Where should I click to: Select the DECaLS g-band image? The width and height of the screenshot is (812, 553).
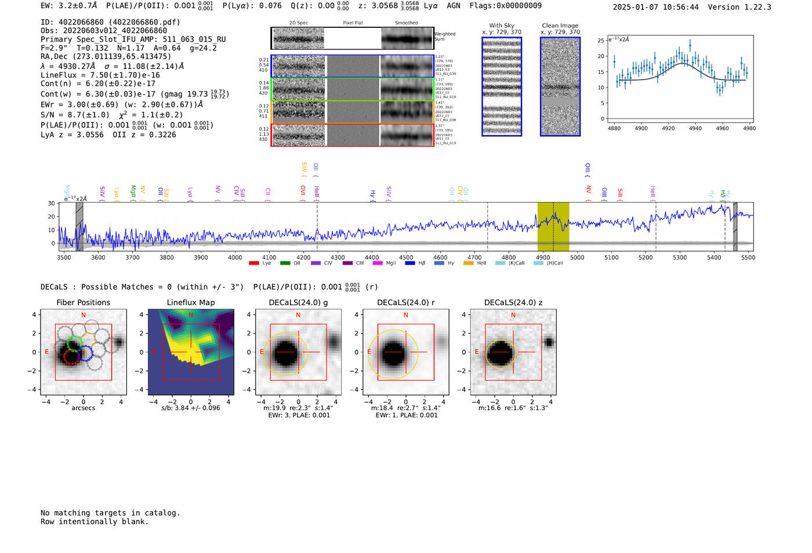click(x=298, y=352)
